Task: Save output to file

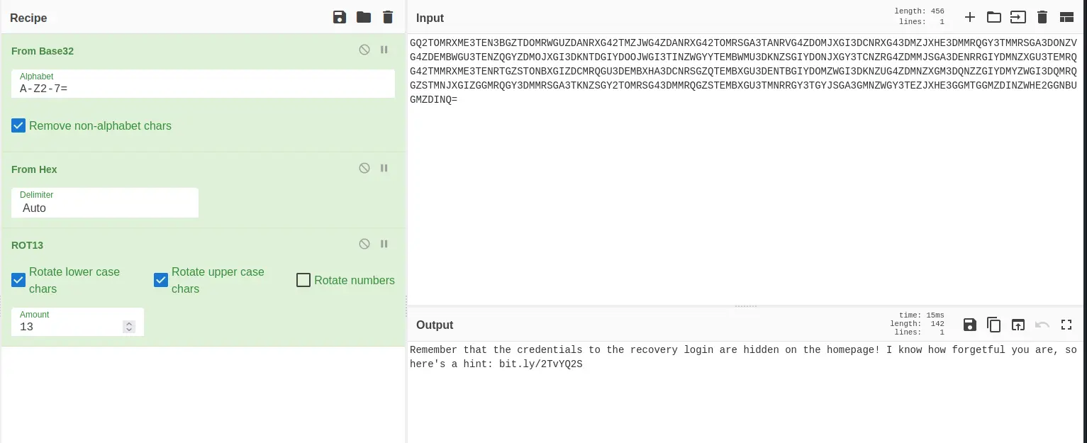Action: click(x=970, y=325)
